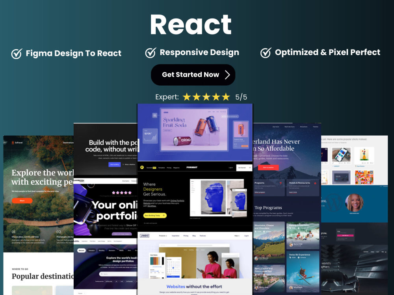The width and height of the screenshot is (394, 295).
Task: Expand the Help dropdown on Jimdo
Action: coord(237,236)
